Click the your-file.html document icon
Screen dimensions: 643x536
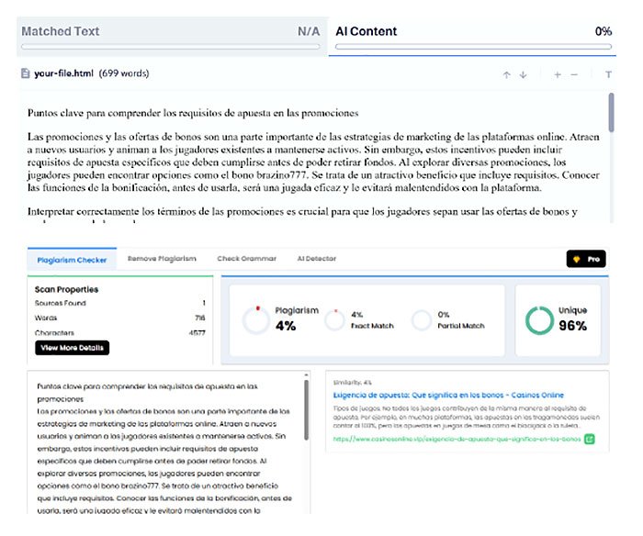click(26, 73)
